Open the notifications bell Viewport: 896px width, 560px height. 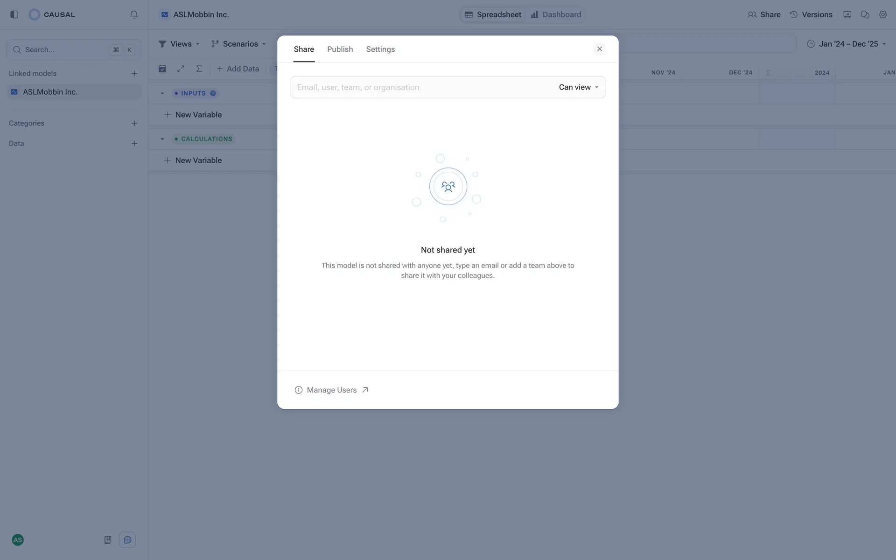(134, 14)
